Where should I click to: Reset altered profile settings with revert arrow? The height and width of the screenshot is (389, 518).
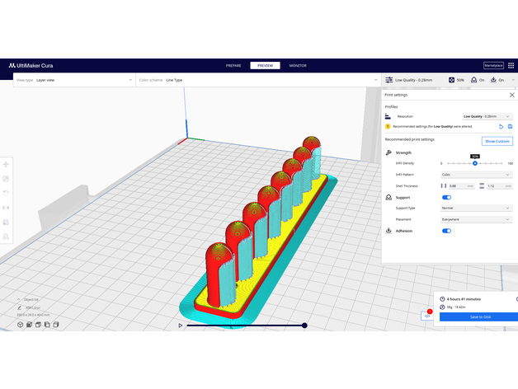(500, 127)
